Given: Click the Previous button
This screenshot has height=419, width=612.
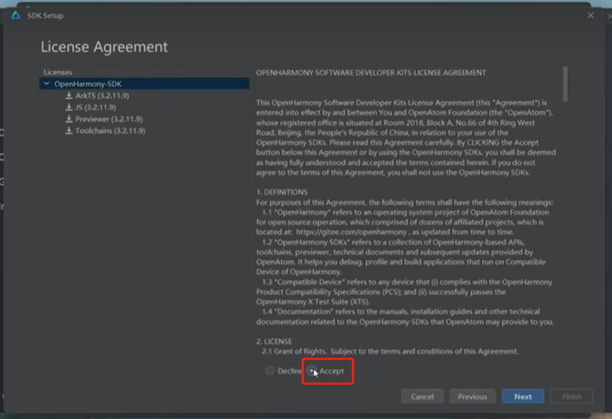Looking at the screenshot, I should [473, 396].
